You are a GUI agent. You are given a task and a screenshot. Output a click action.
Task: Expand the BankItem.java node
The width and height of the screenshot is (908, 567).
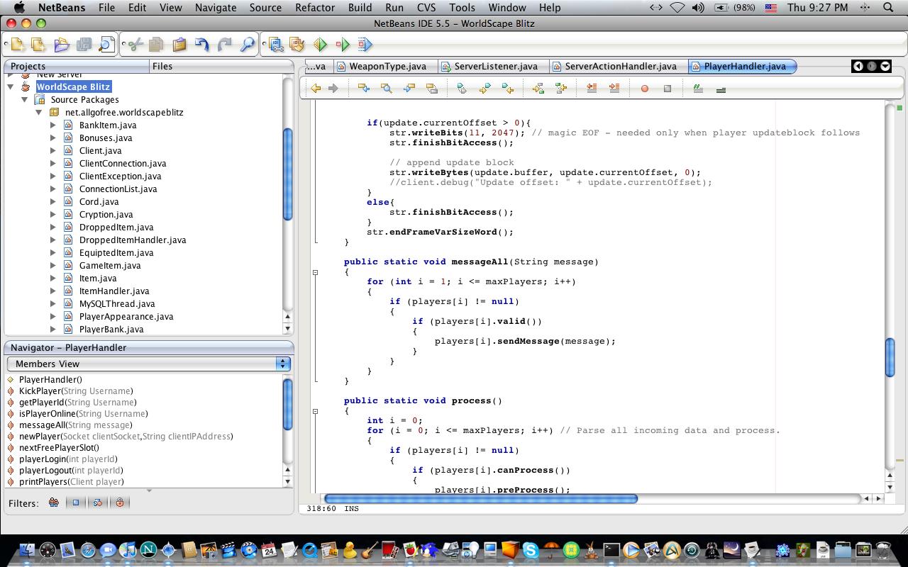tap(53, 125)
